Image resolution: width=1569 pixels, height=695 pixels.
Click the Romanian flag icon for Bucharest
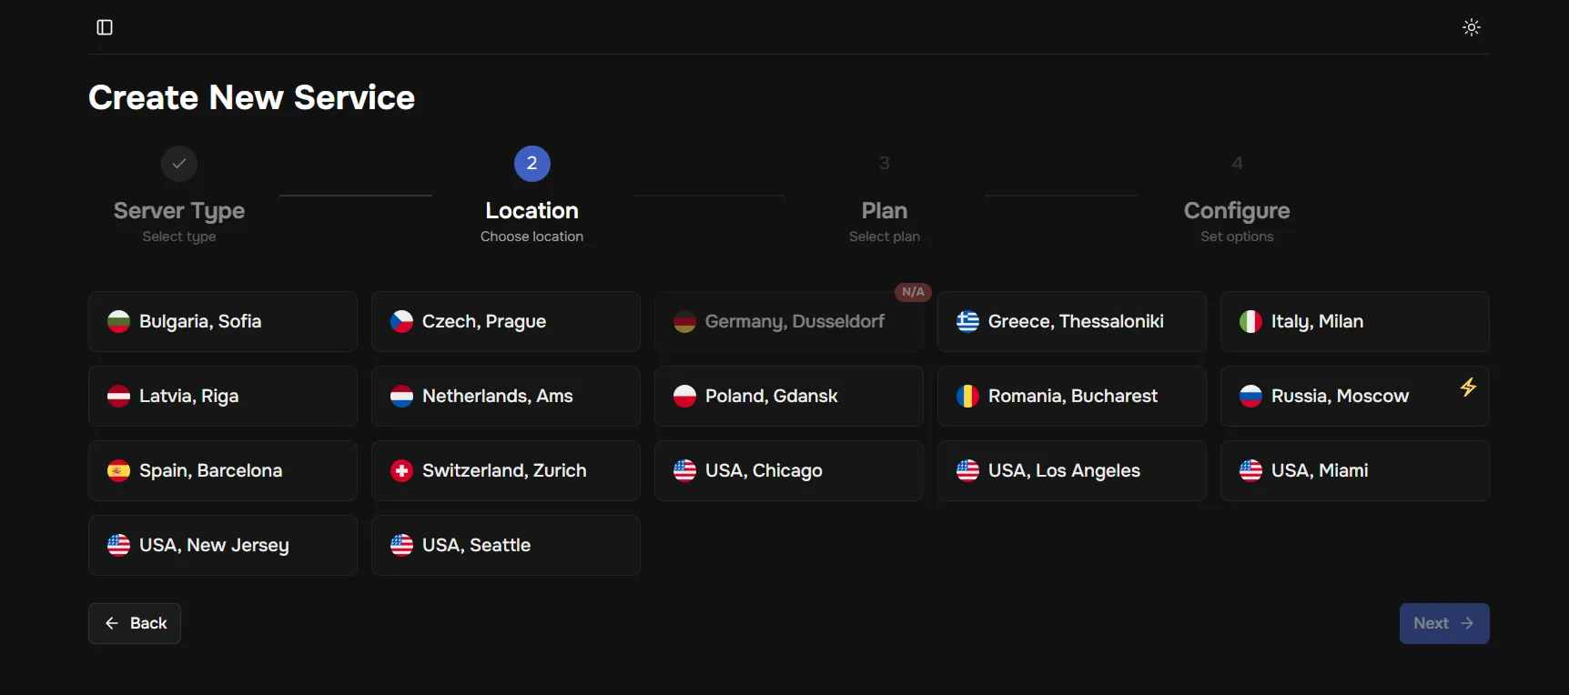pyautogui.click(x=967, y=396)
